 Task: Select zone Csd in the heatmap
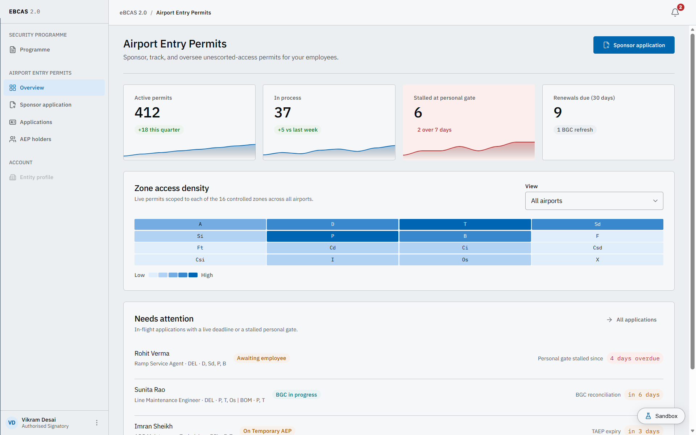[x=597, y=248]
